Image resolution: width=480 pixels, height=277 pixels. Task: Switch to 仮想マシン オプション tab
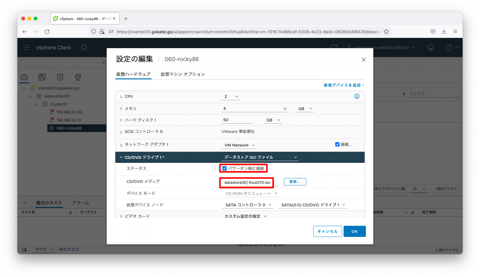pyautogui.click(x=183, y=74)
